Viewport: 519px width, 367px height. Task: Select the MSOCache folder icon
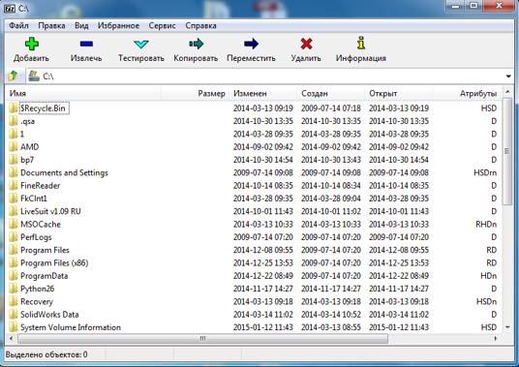(x=14, y=224)
